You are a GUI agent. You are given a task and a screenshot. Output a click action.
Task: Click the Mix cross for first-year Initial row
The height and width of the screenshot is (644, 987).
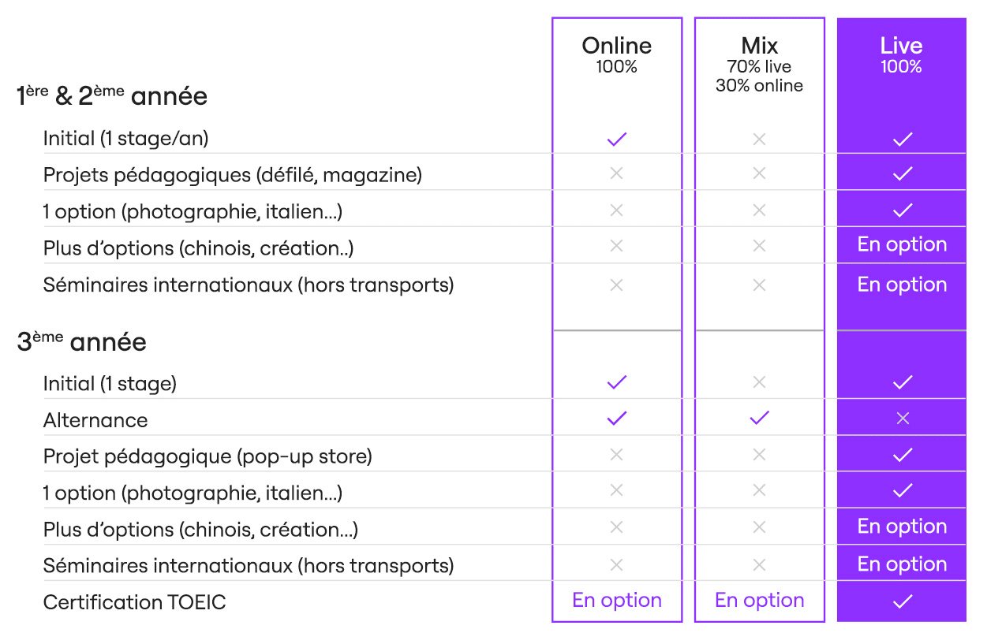759,140
